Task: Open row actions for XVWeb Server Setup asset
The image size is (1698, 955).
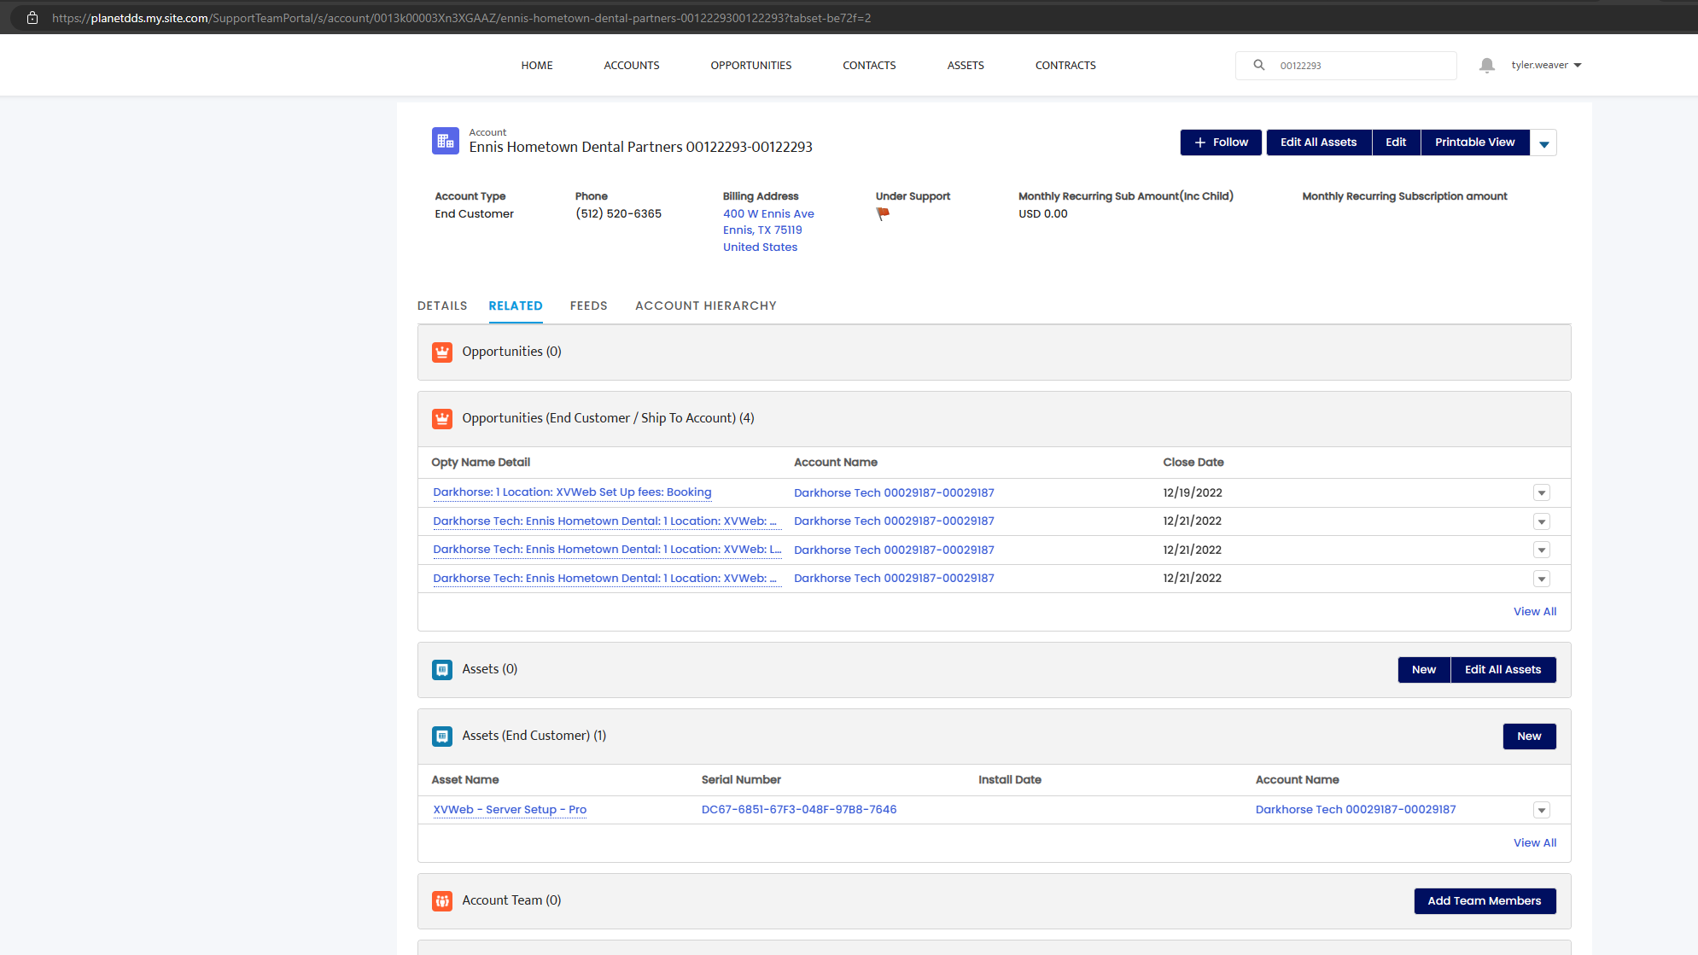Action: (x=1541, y=811)
